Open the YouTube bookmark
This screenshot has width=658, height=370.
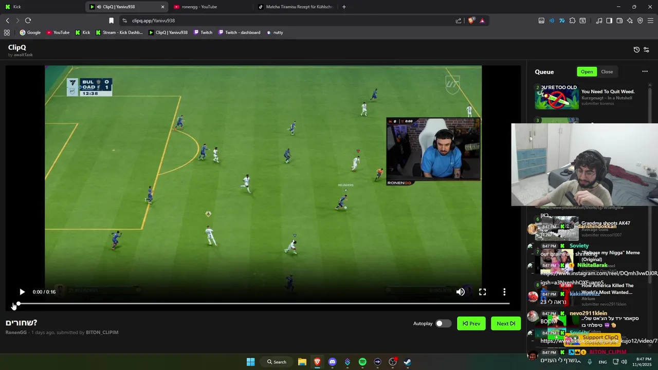[x=58, y=32]
